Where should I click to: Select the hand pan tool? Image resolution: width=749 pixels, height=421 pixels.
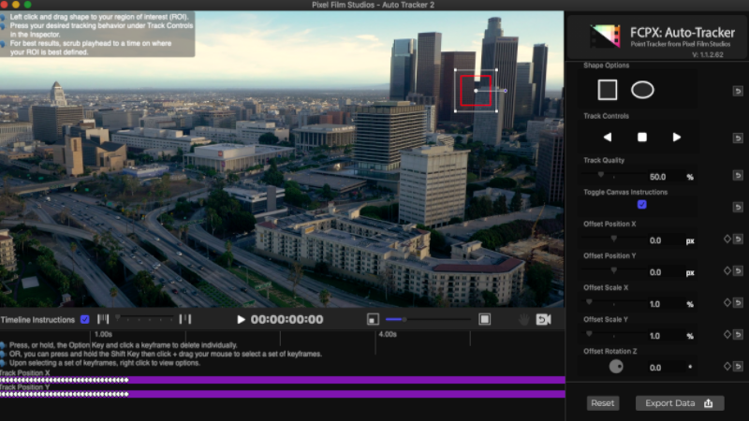pos(524,319)
